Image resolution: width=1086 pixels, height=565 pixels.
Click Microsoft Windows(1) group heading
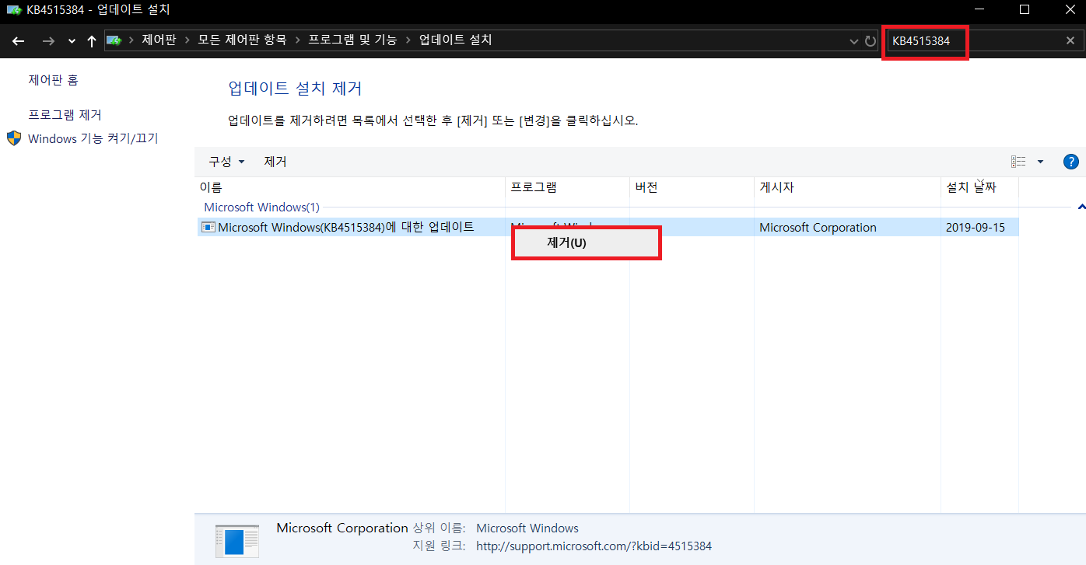[x=261, y=208]
